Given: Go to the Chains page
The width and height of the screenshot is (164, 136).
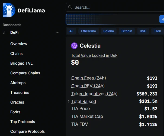Looking at the screenshot, I should point(17,54).
